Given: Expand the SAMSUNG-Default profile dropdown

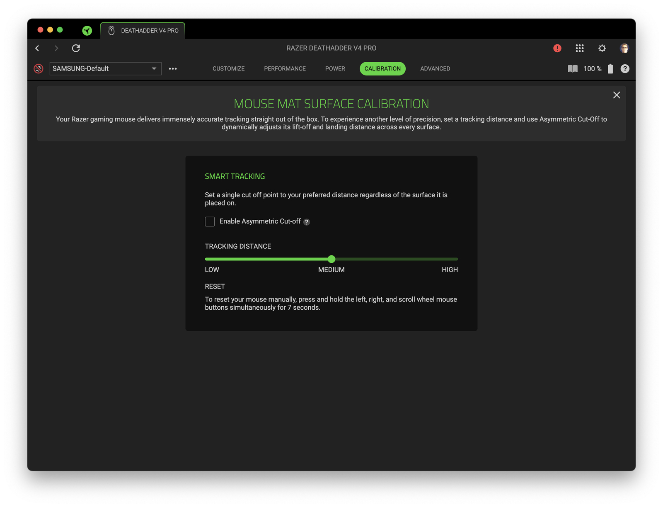Looking at the screenshot, I should 105,68.
